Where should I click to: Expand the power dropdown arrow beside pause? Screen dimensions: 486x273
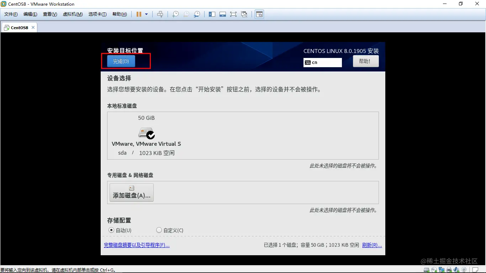146,14
